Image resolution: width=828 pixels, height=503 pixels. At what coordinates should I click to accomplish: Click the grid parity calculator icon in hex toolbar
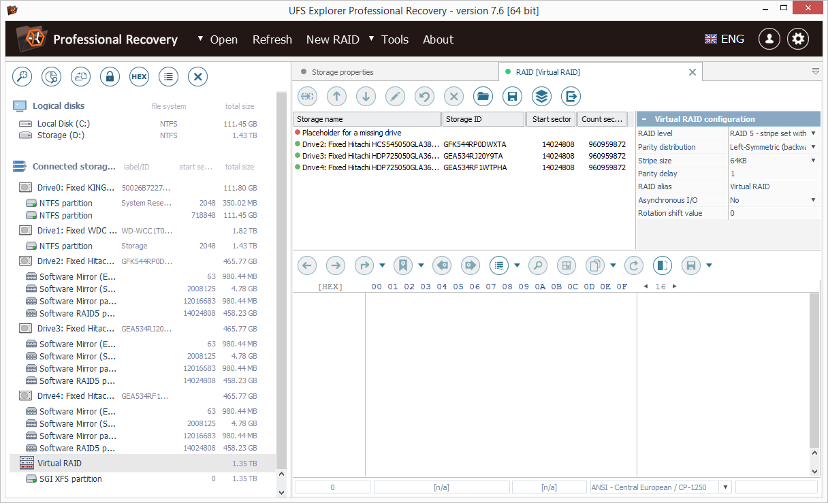[x=567, y=265]
